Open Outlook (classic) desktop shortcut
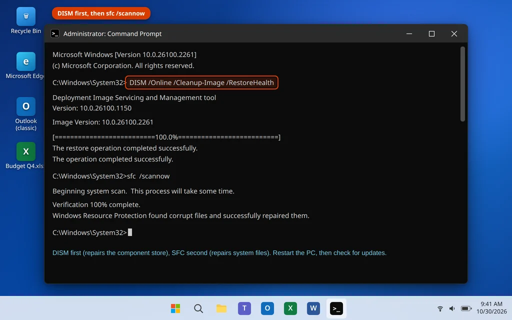The height and width of the screenshot is (320, 512). coord(26,114)
